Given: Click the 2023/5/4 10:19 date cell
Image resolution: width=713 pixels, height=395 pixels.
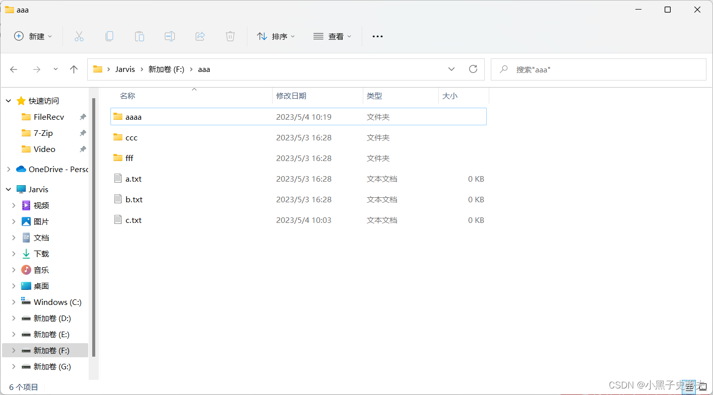Looking at the screenshot, I should coord(304,117).
